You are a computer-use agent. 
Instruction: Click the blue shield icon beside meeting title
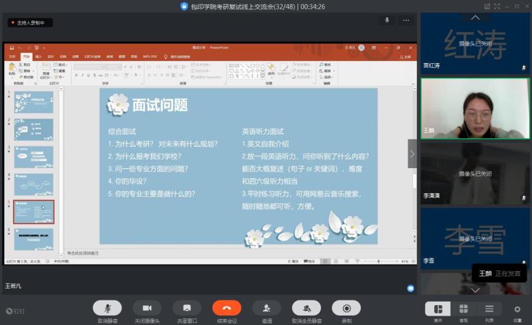(x=184, y=6)
